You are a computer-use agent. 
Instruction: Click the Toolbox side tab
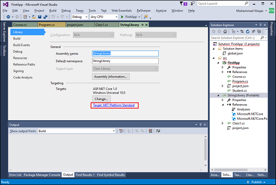(4, 50)
